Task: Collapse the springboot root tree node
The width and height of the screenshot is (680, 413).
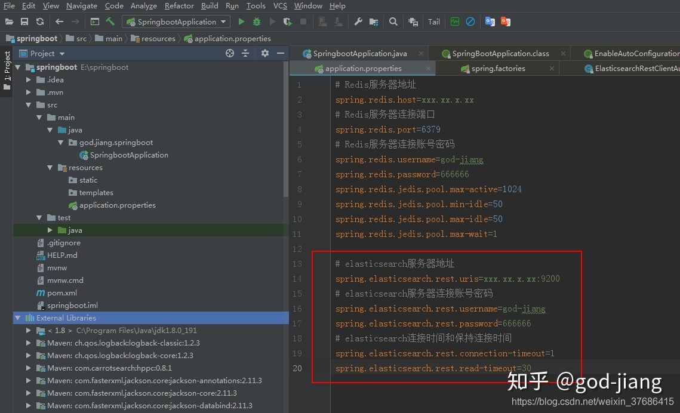Action: [19, 67]
